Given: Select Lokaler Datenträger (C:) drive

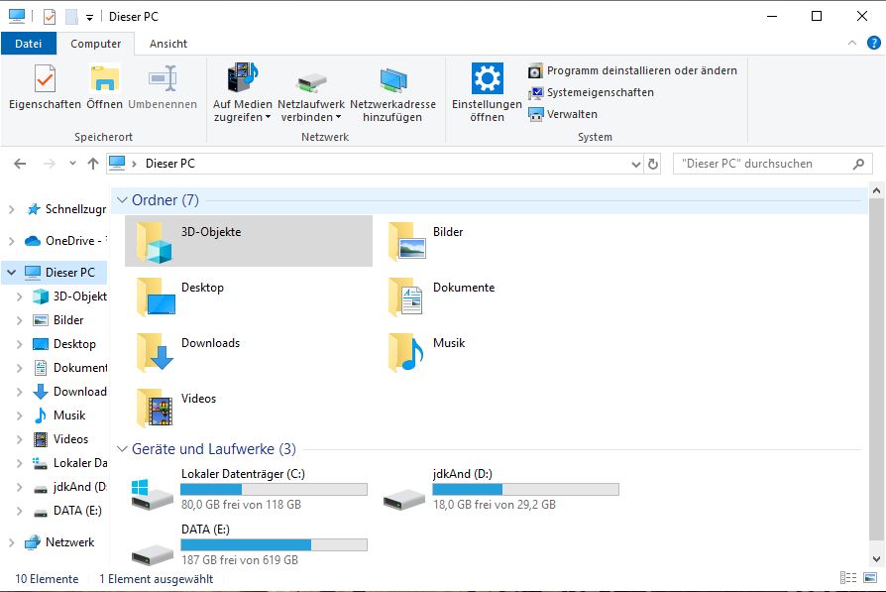Looking at the screenshot, I should 249,489.
